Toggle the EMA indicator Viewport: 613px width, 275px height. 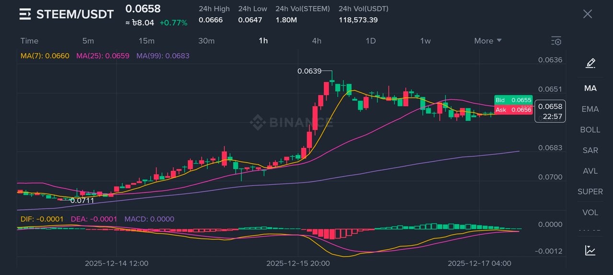pos(590,109)
